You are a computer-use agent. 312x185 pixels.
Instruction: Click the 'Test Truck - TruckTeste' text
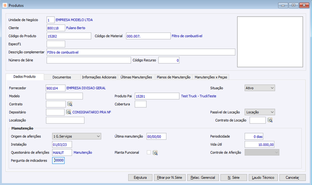click(x=198, y=96)
